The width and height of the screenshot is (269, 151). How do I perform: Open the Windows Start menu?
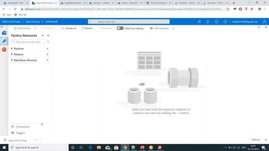tap(4, 147)
